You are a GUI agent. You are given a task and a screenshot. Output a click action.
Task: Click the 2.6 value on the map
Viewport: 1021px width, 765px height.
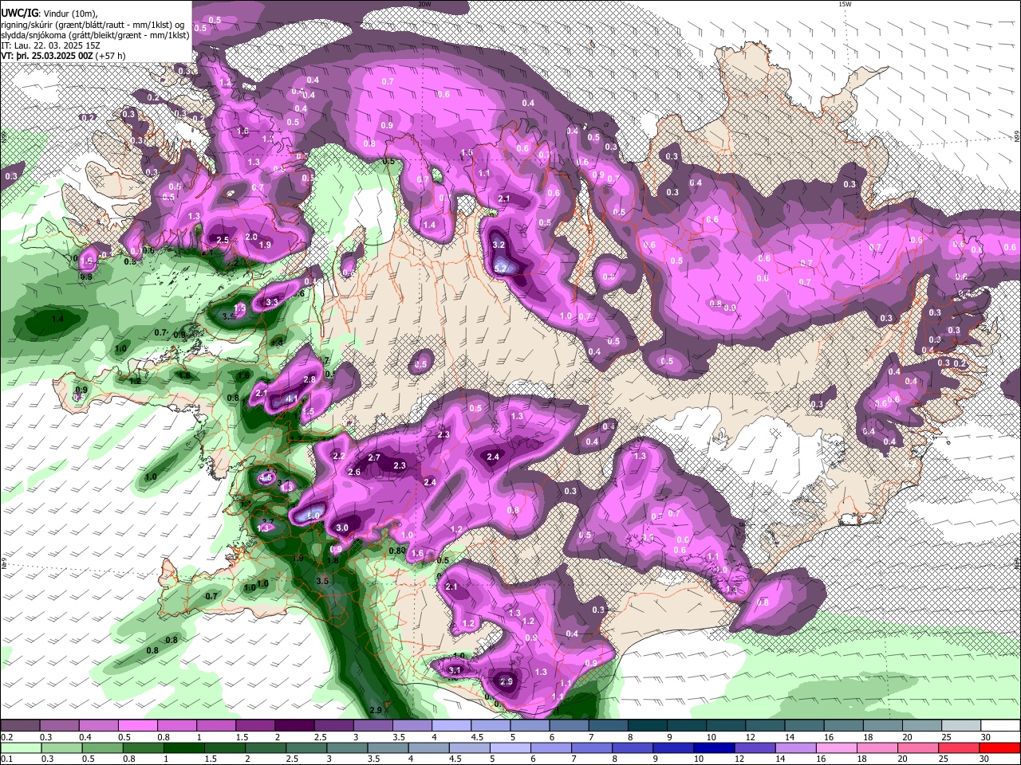tap(355, 472)
